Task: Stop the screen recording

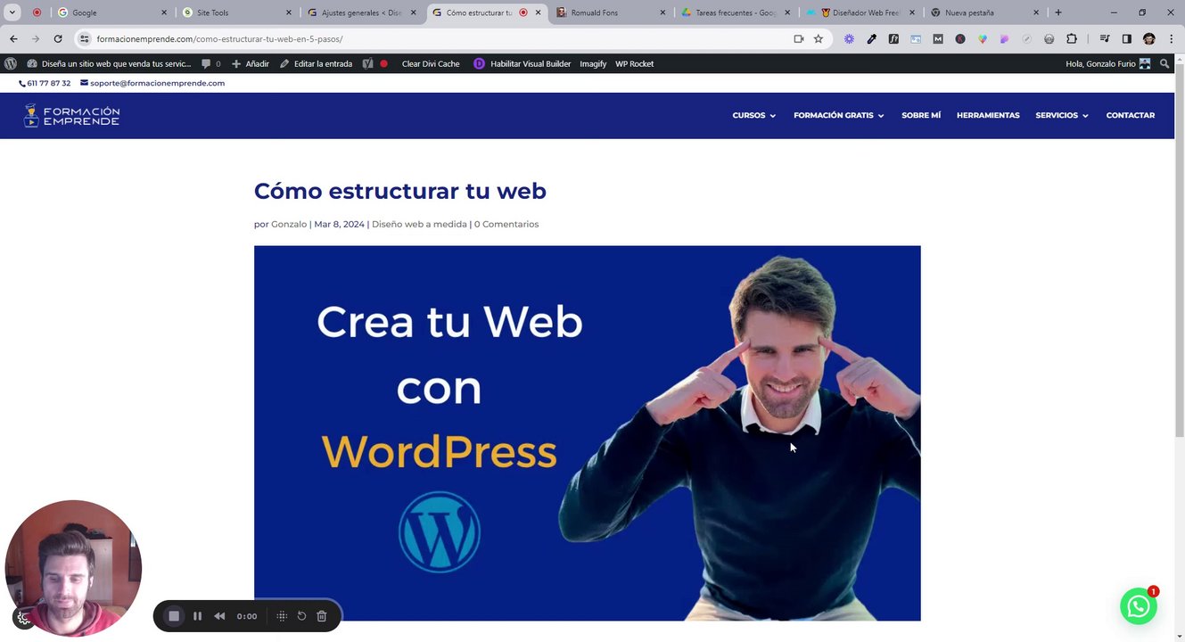Action: click(174, 616)
